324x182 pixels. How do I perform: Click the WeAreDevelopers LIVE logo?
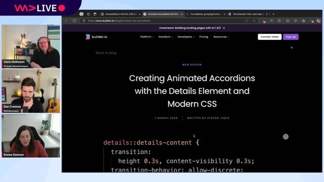39,8
